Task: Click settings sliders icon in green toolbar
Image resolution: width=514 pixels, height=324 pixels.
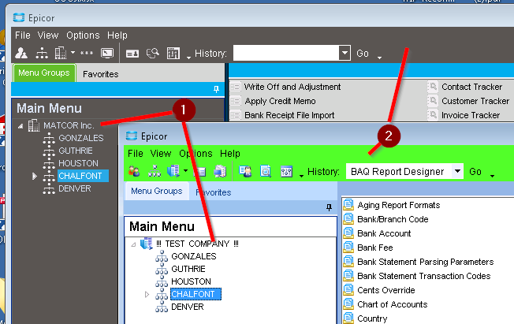Action: pyautogui.click(x=286, y=171)
